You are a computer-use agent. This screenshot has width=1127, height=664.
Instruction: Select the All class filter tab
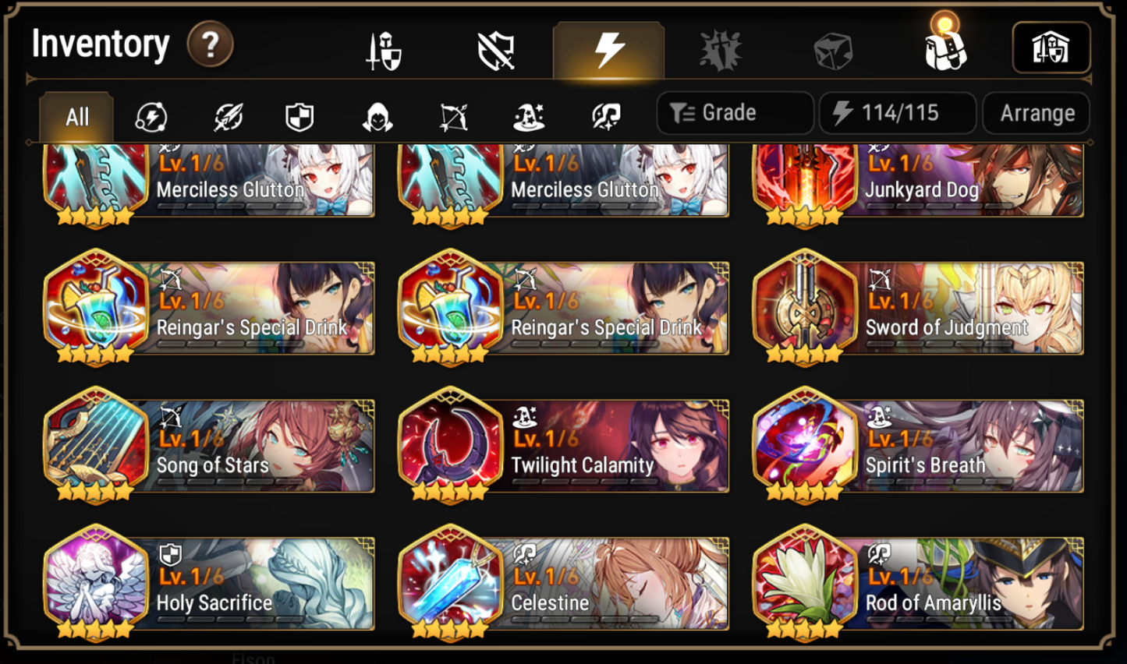[76, 117]
